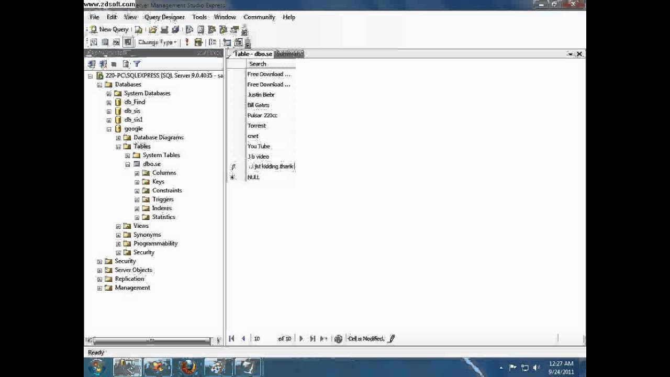Toggle the Show Criteria Pane button

[105, 42]
